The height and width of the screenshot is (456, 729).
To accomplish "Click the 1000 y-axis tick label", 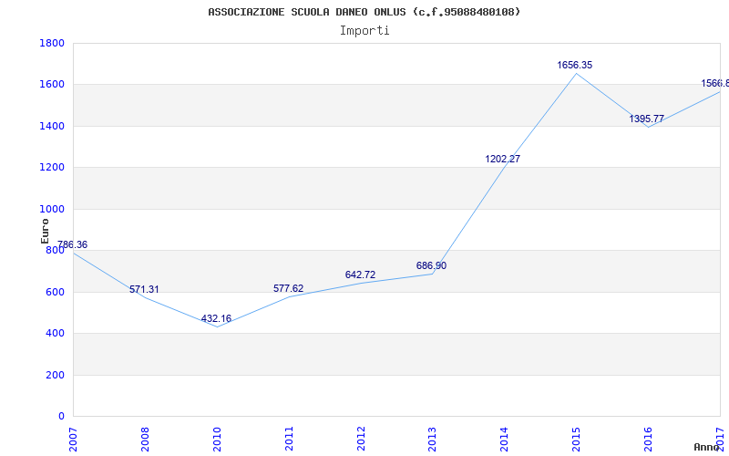I will pyautogui.click(x=52, y=209).
